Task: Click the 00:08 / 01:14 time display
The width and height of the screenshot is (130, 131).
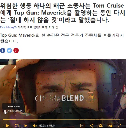Action: pos(47,126)
